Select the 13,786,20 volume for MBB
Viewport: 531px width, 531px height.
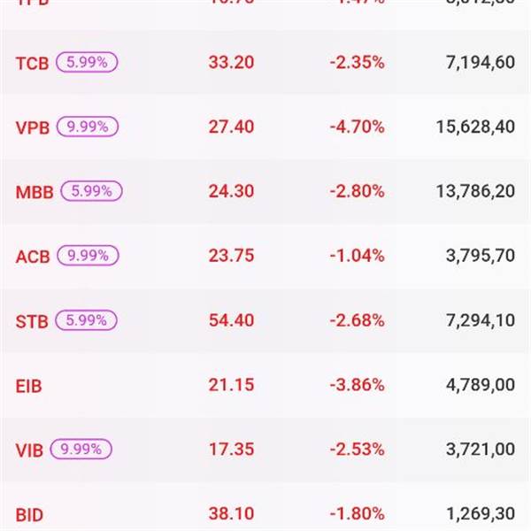(x=475, y=191)
